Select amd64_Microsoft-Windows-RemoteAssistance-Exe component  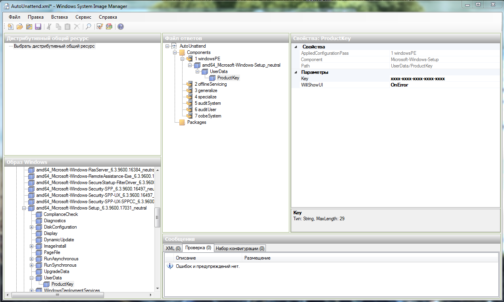pos(94,176)
